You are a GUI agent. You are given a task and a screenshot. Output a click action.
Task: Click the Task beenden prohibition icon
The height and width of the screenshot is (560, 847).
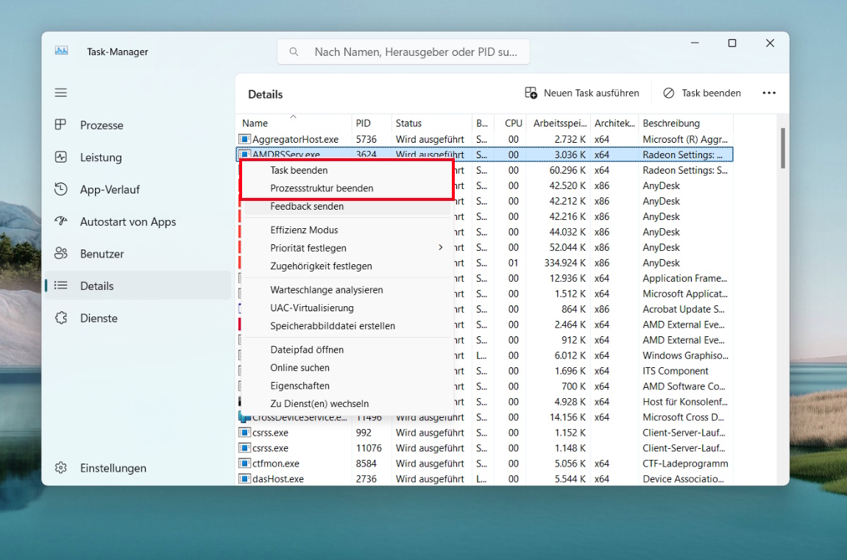[669, 93]
